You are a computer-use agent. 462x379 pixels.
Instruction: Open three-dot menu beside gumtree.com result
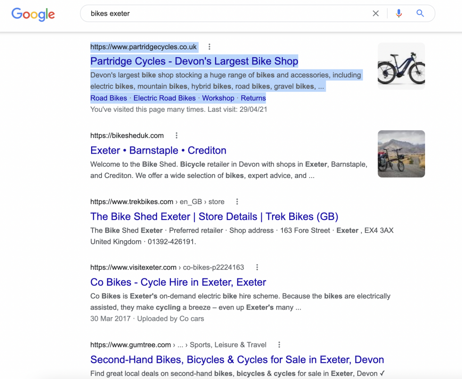[x=279, y=345]
